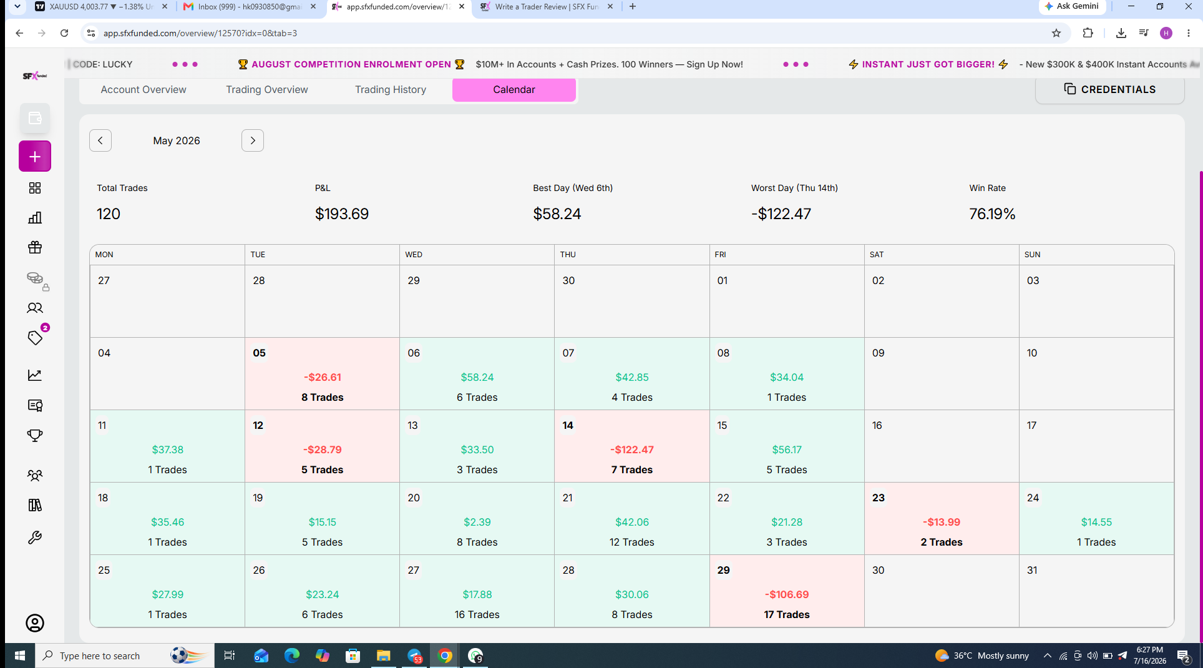
Task: Click the Ask Gemini button
Action: [x=1072, y=6]
